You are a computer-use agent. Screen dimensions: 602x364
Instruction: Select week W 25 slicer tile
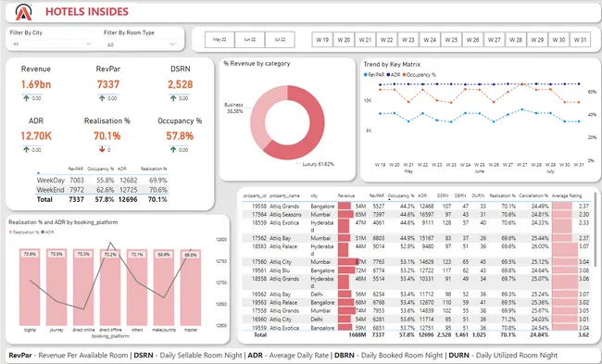click(x=451, y=40)
